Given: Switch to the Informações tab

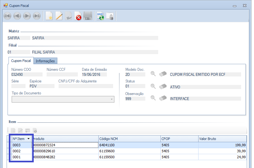Looking at the screenshot, I should tap(45, 61).
